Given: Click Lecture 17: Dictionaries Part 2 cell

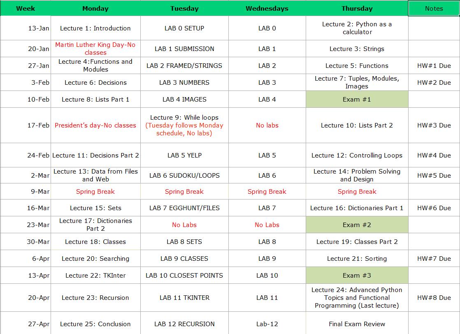Looking at the screenshot, I should (95, 225).
